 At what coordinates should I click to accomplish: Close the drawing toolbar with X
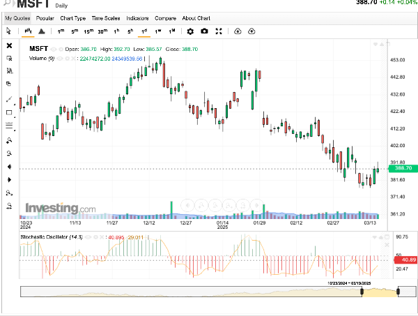pyautogui.click(x=9, y=45)
